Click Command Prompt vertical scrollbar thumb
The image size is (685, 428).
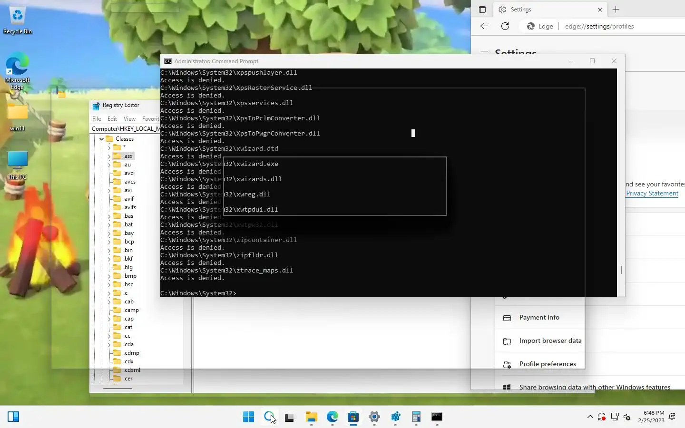point(621,270)
